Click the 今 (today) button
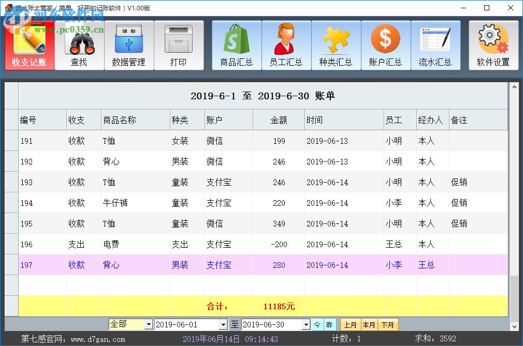 tap(317, 324)
